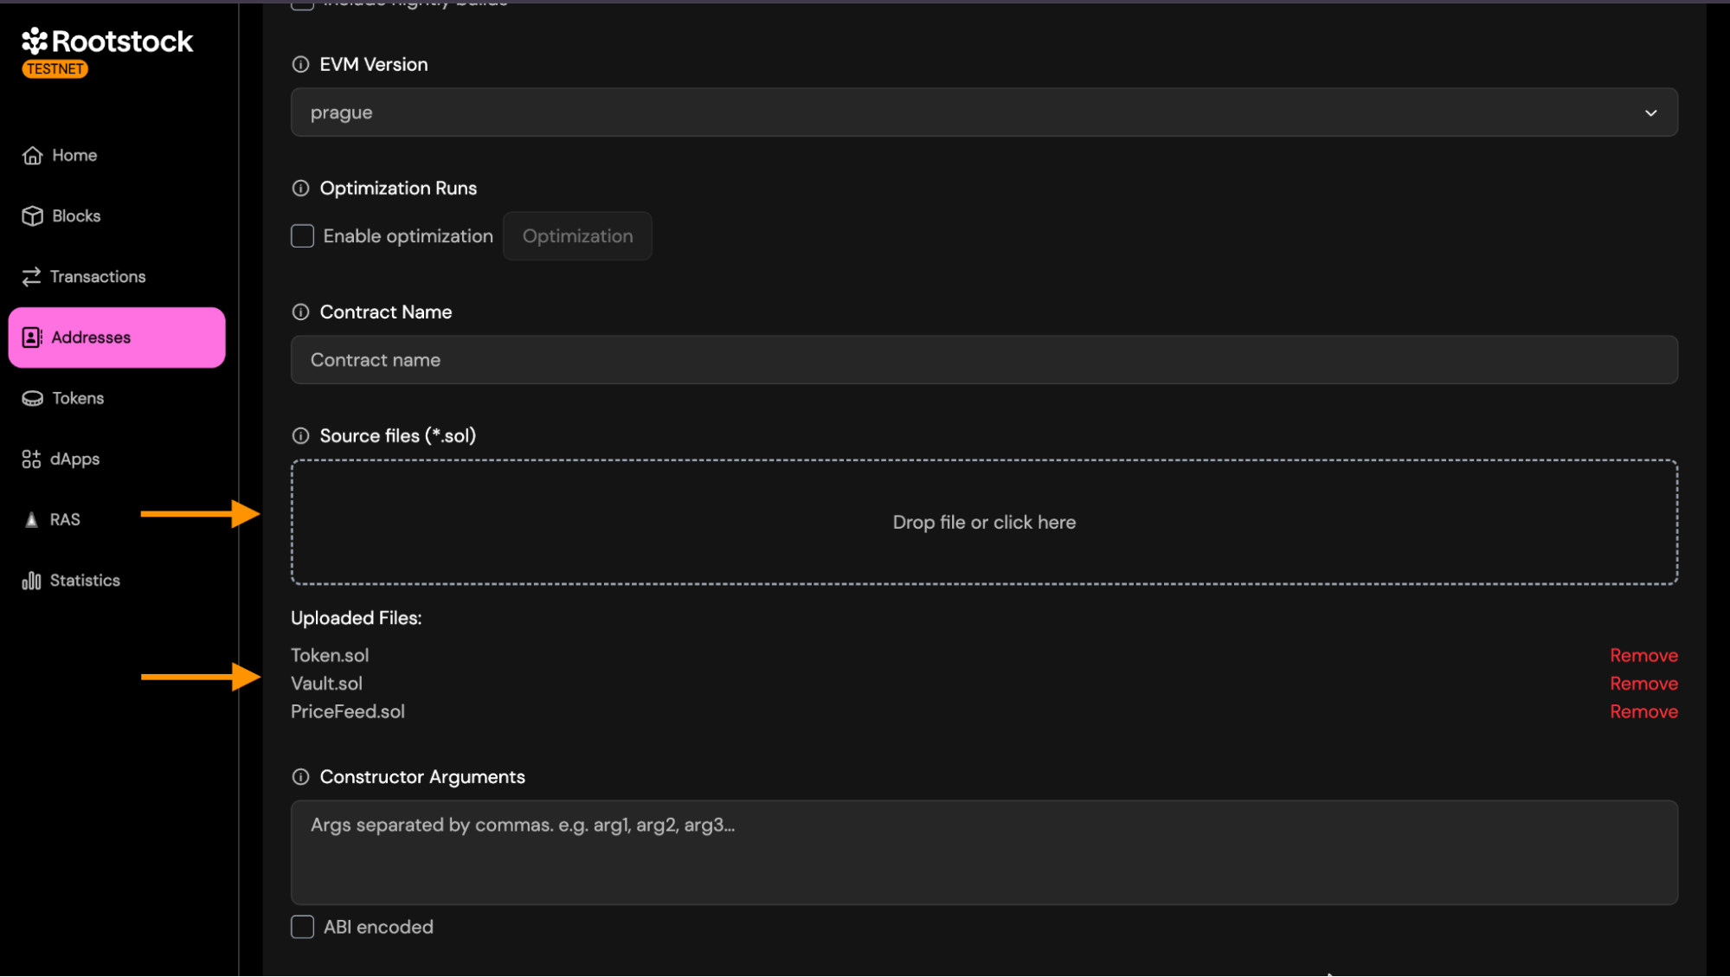Click the Rootstock logo icon

point(35,41)
